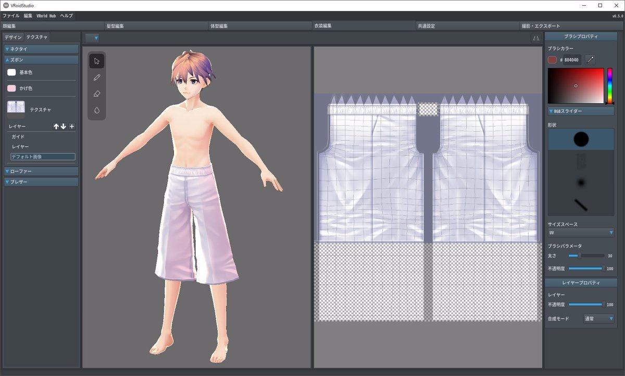
Task: Select the ガイド layer
Action: tap(18, 137)
